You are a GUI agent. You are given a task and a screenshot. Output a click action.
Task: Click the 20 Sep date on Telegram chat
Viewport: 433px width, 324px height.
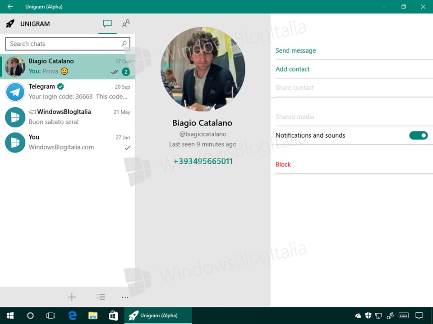click(x=122, y=87)
